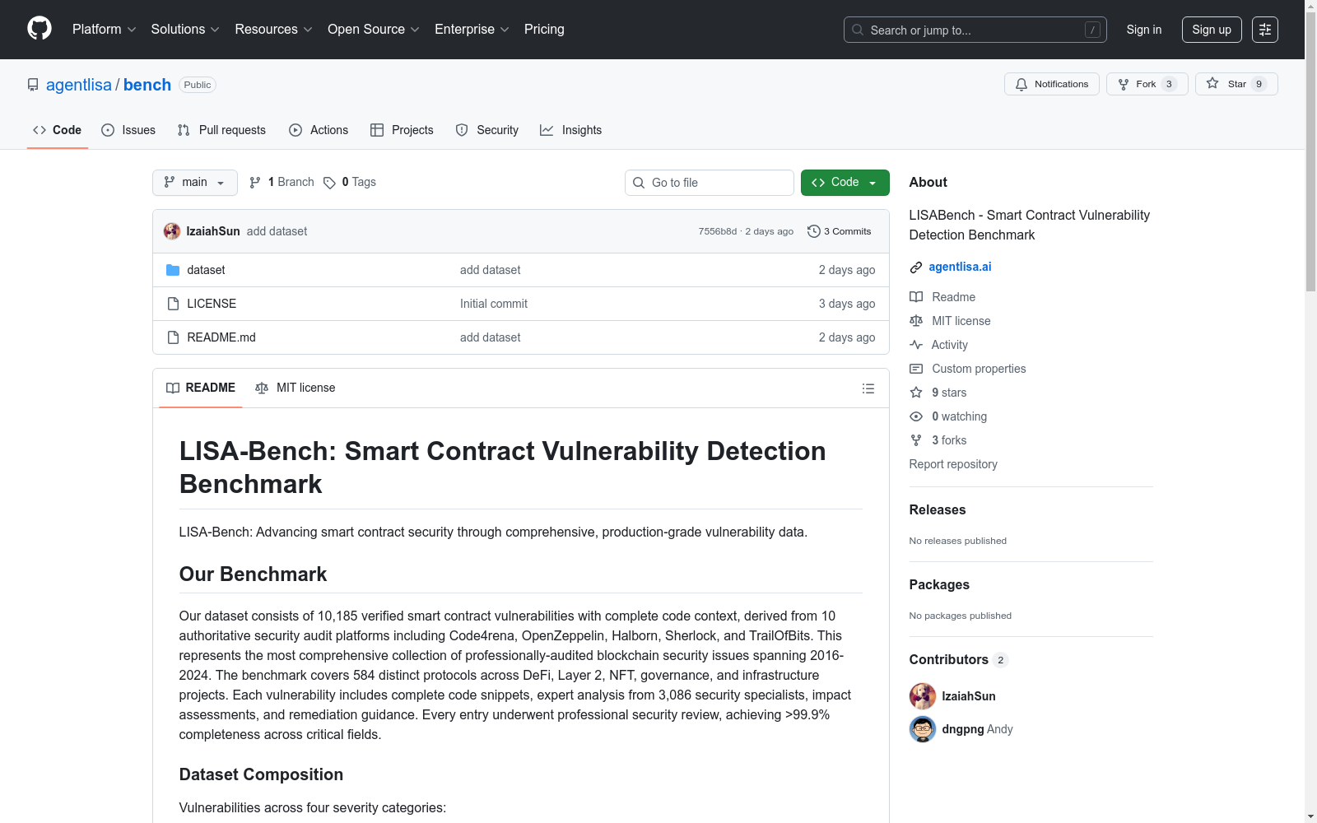Image resolution: width=1317 pixels, height=823 pixels.
Task: Click the README.md file icon
Action: [173, 337]
